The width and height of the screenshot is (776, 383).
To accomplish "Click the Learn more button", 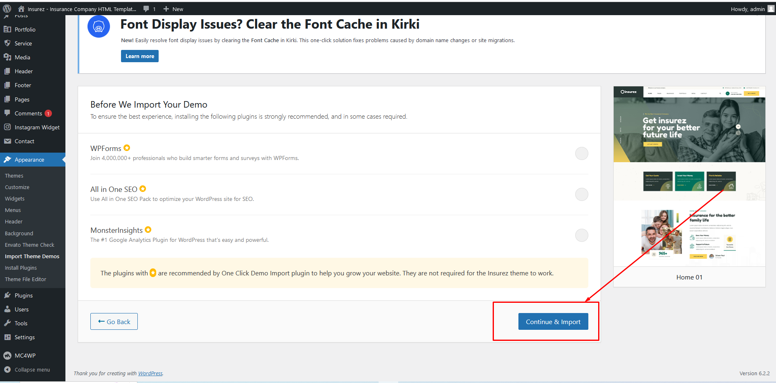I will (x=140, y=56).
